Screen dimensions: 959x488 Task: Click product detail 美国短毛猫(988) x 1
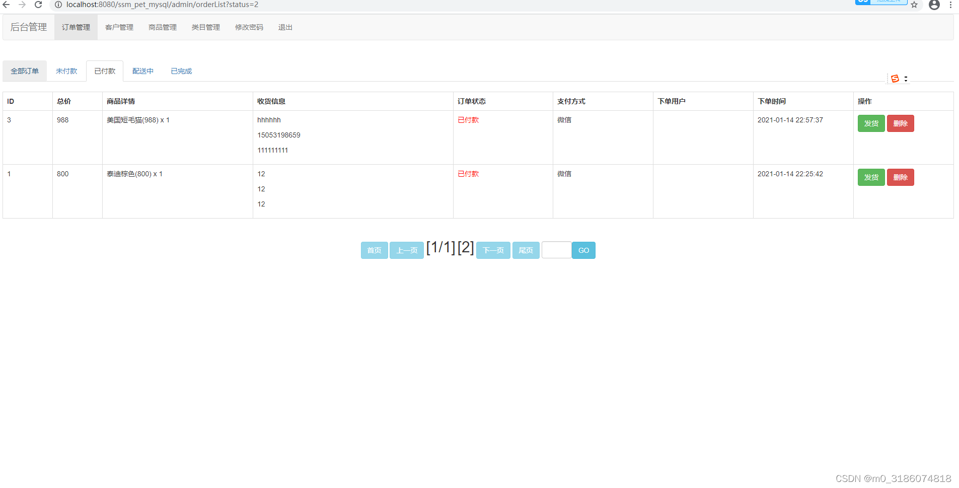pyautogui.click(x=138, y=120)
